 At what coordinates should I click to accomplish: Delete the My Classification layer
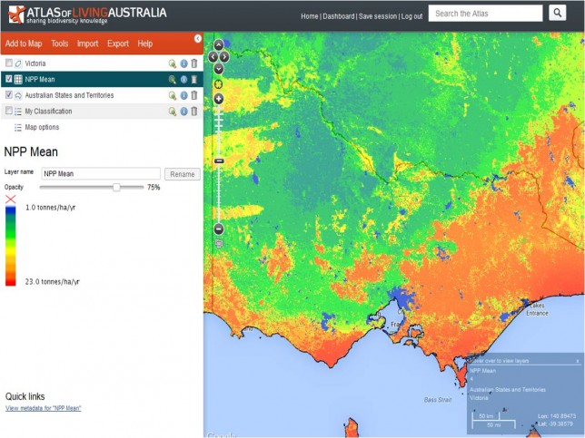click(193, 112)
